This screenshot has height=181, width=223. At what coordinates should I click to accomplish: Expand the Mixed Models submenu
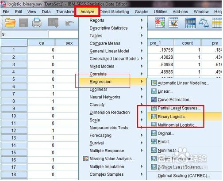coord(113,66)
